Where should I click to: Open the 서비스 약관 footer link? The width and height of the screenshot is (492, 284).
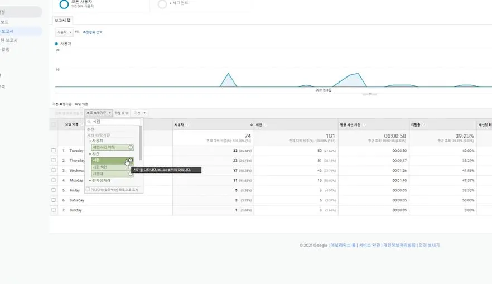(369, 245)
